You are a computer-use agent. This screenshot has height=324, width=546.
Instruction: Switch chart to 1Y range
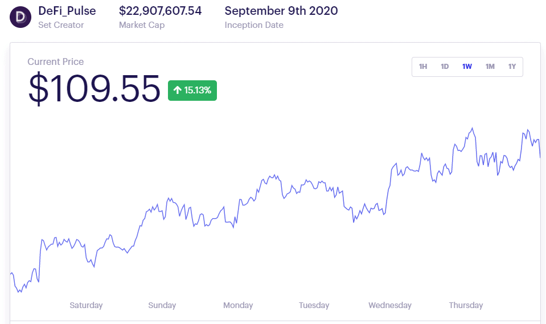tap(512, 67)
